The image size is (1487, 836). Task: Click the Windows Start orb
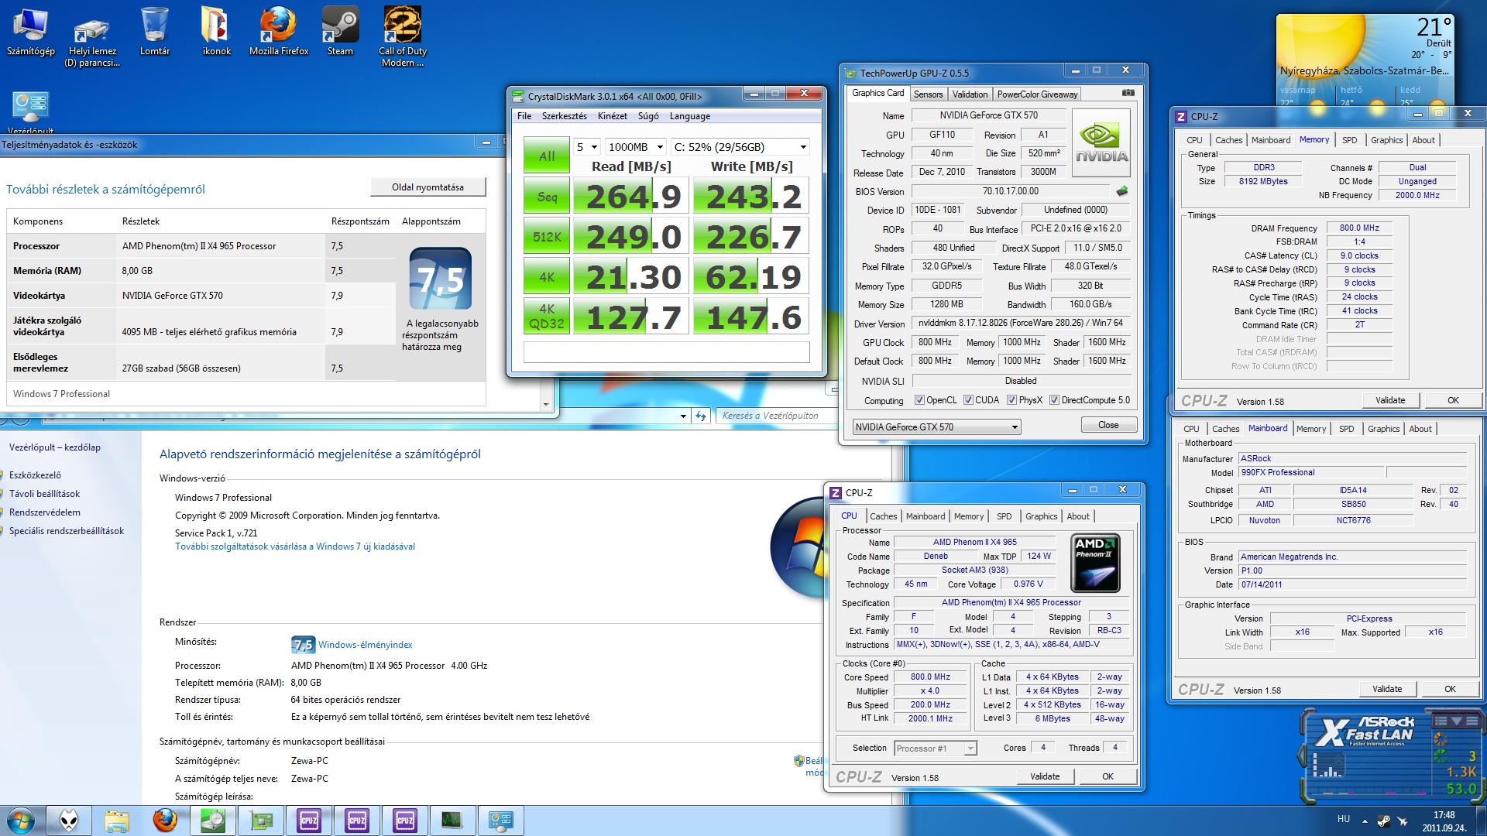tap(21, 821)
